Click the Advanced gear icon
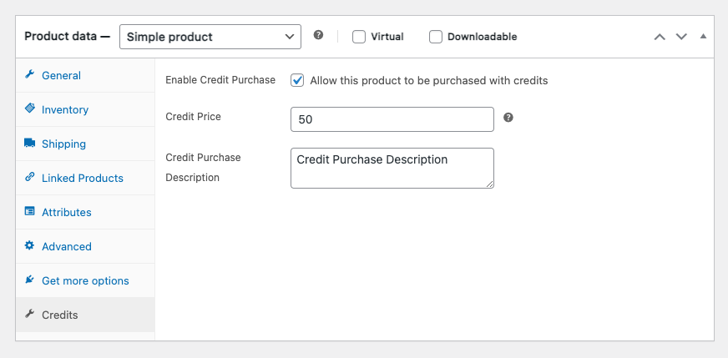Viewport: 728px width, 358px height. (29, 246)
